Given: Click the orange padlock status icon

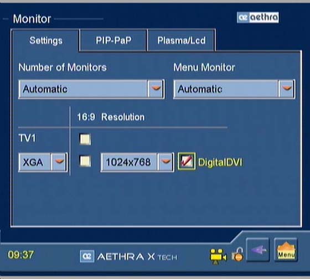Looking at the screenshot, I should point(237,254).
